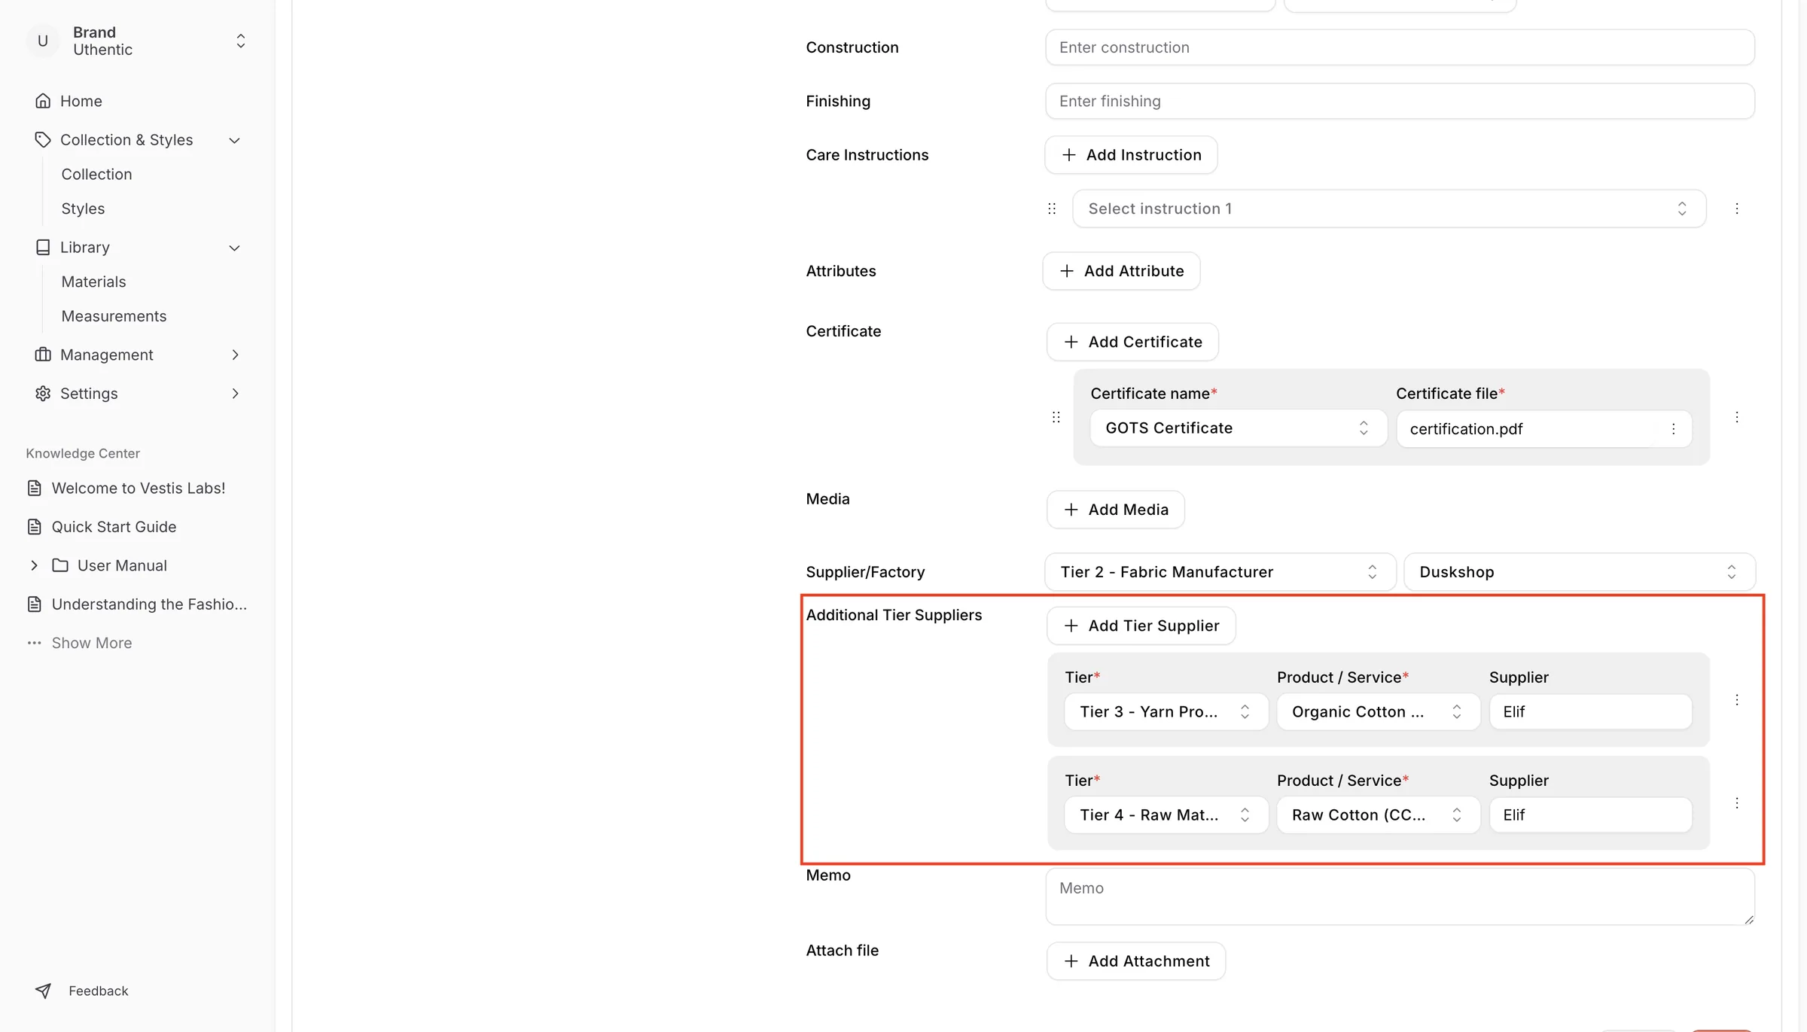Click Add Instruction button
Viewport: 1807px width, 1032px height.
(1131, 155)
